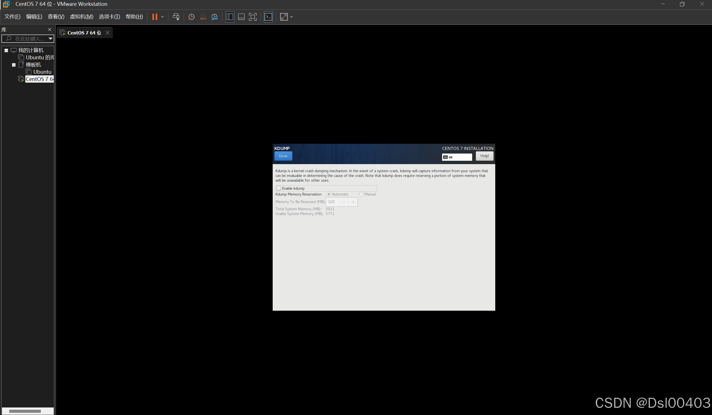Viewport: 712px width, 415px height.
Task: Click the Help! button
Action: click(x=484, y=156)
